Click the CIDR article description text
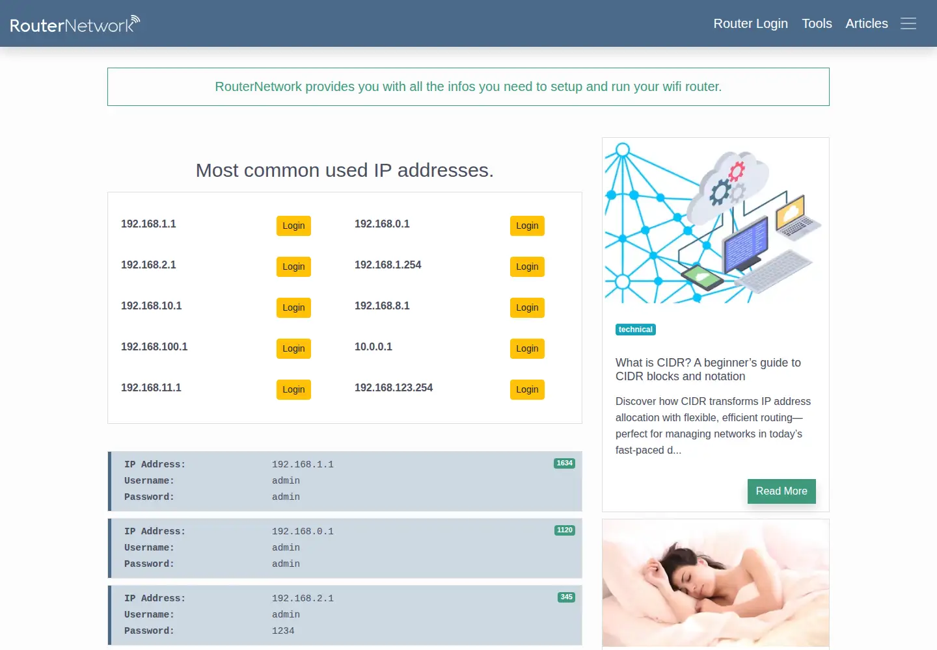This screenshot has width=937, height=650. (713, 426)
